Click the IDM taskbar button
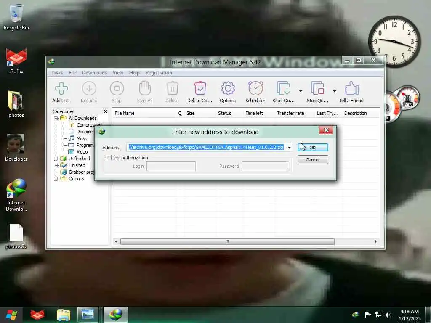Image resolution: width=431 pixels, height=323 pixels. tap(116, 315)
